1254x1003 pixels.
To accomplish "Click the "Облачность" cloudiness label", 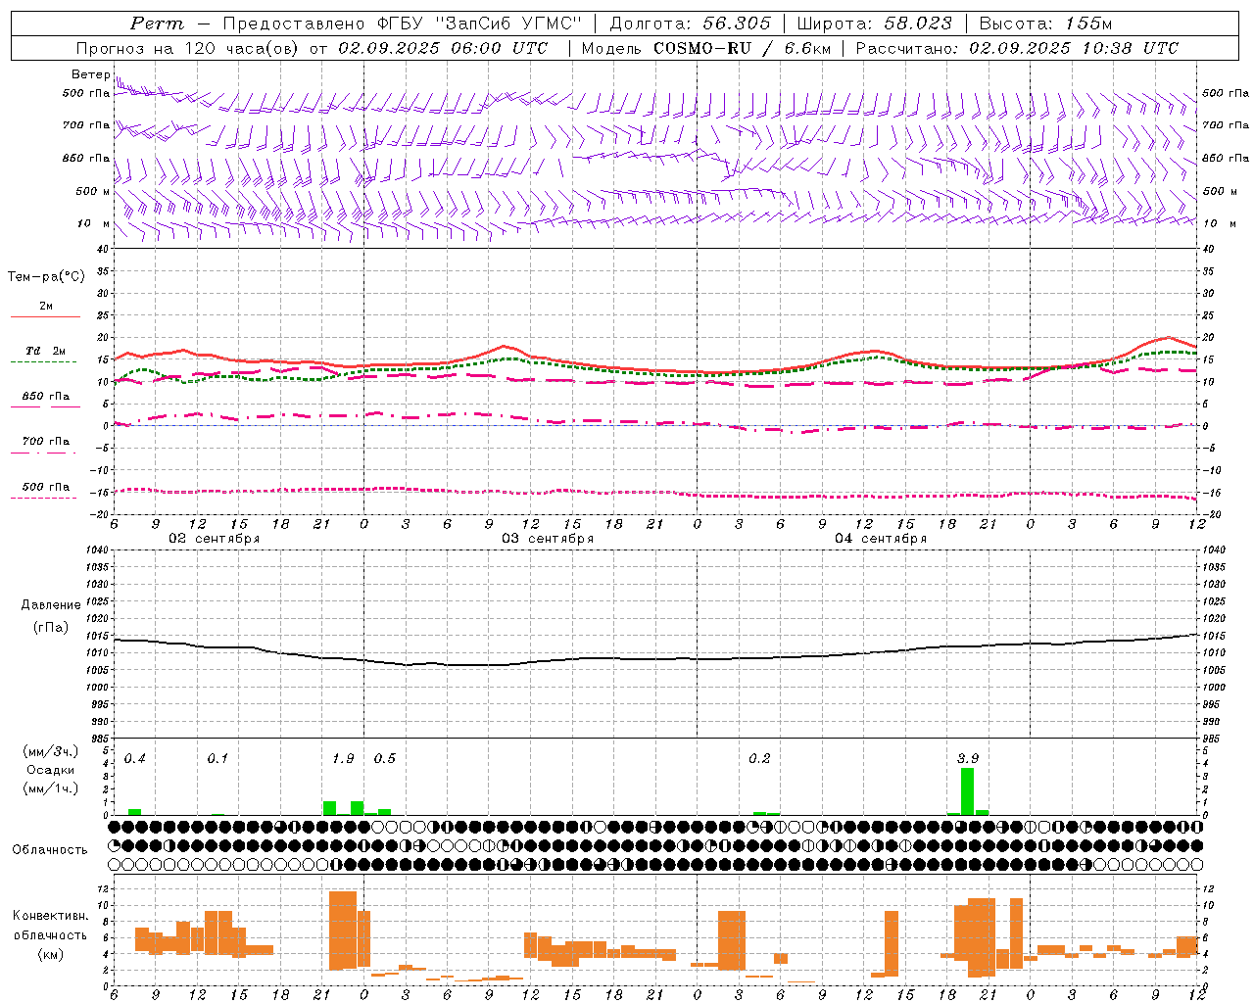I will click(x=50, y=850).
